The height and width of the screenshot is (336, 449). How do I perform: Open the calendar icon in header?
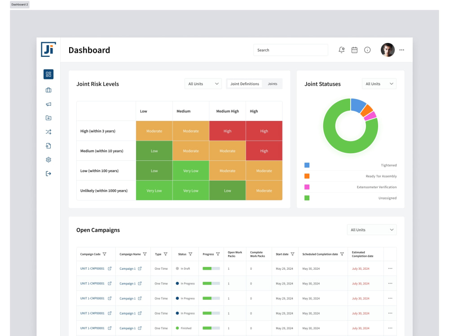tap(354, 50)
